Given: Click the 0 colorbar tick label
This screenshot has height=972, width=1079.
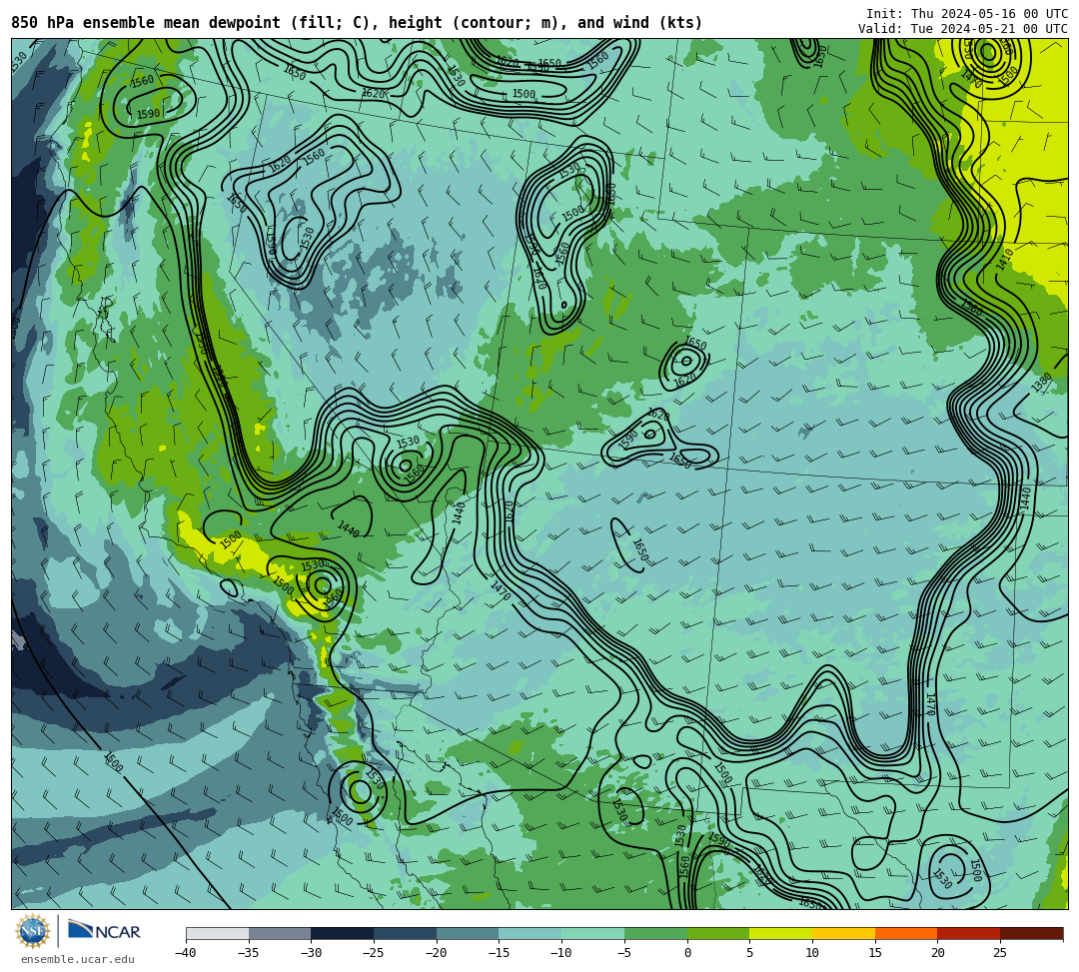Looking at the screenshot, I should (x=687, y=953).
